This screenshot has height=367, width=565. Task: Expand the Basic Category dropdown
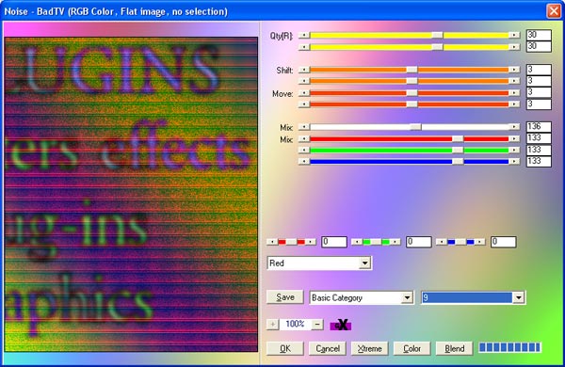[x=407, y=297]
